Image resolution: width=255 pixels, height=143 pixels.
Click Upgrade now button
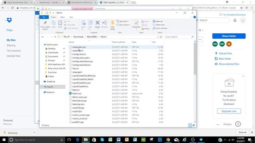229,111
